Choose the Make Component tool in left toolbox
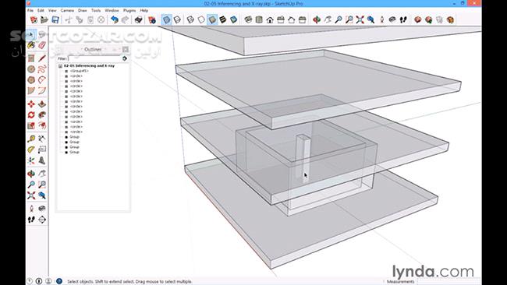 42,34
